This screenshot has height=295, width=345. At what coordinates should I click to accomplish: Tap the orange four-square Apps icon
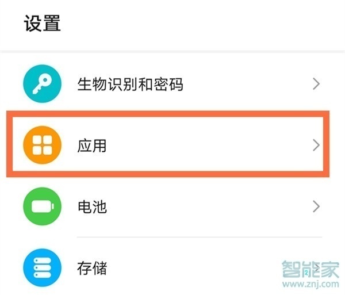(42, 145)
